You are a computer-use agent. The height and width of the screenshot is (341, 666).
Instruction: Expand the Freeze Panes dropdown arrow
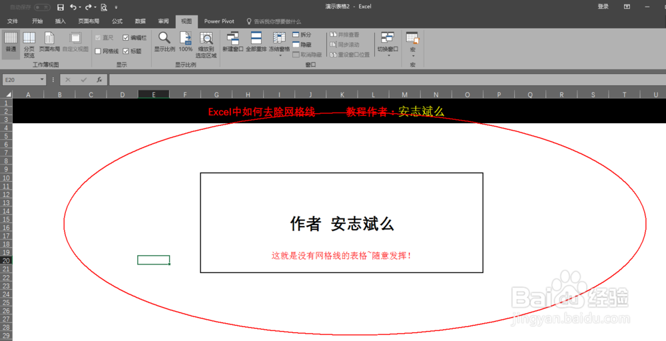coord(280,56)
